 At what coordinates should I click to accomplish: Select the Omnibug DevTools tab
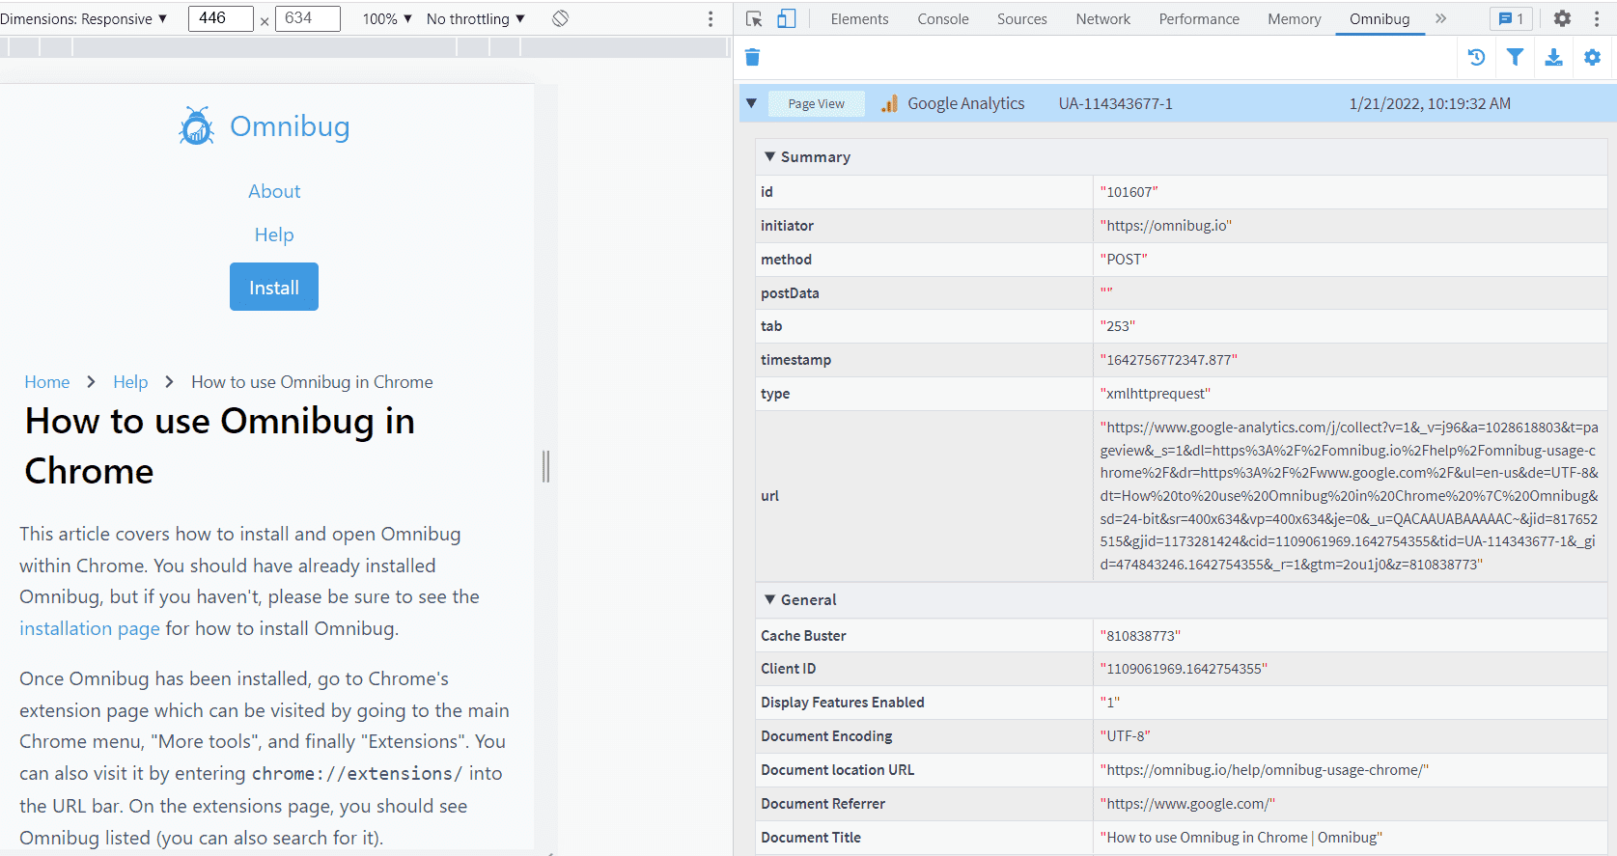pos(1380,18)
